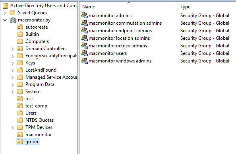Click the Users folder icon in tree
The width and height of the screenshot is (236, 154).
click(20, 113)
